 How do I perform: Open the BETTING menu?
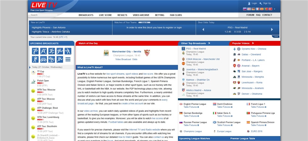[x=160, y=15]
